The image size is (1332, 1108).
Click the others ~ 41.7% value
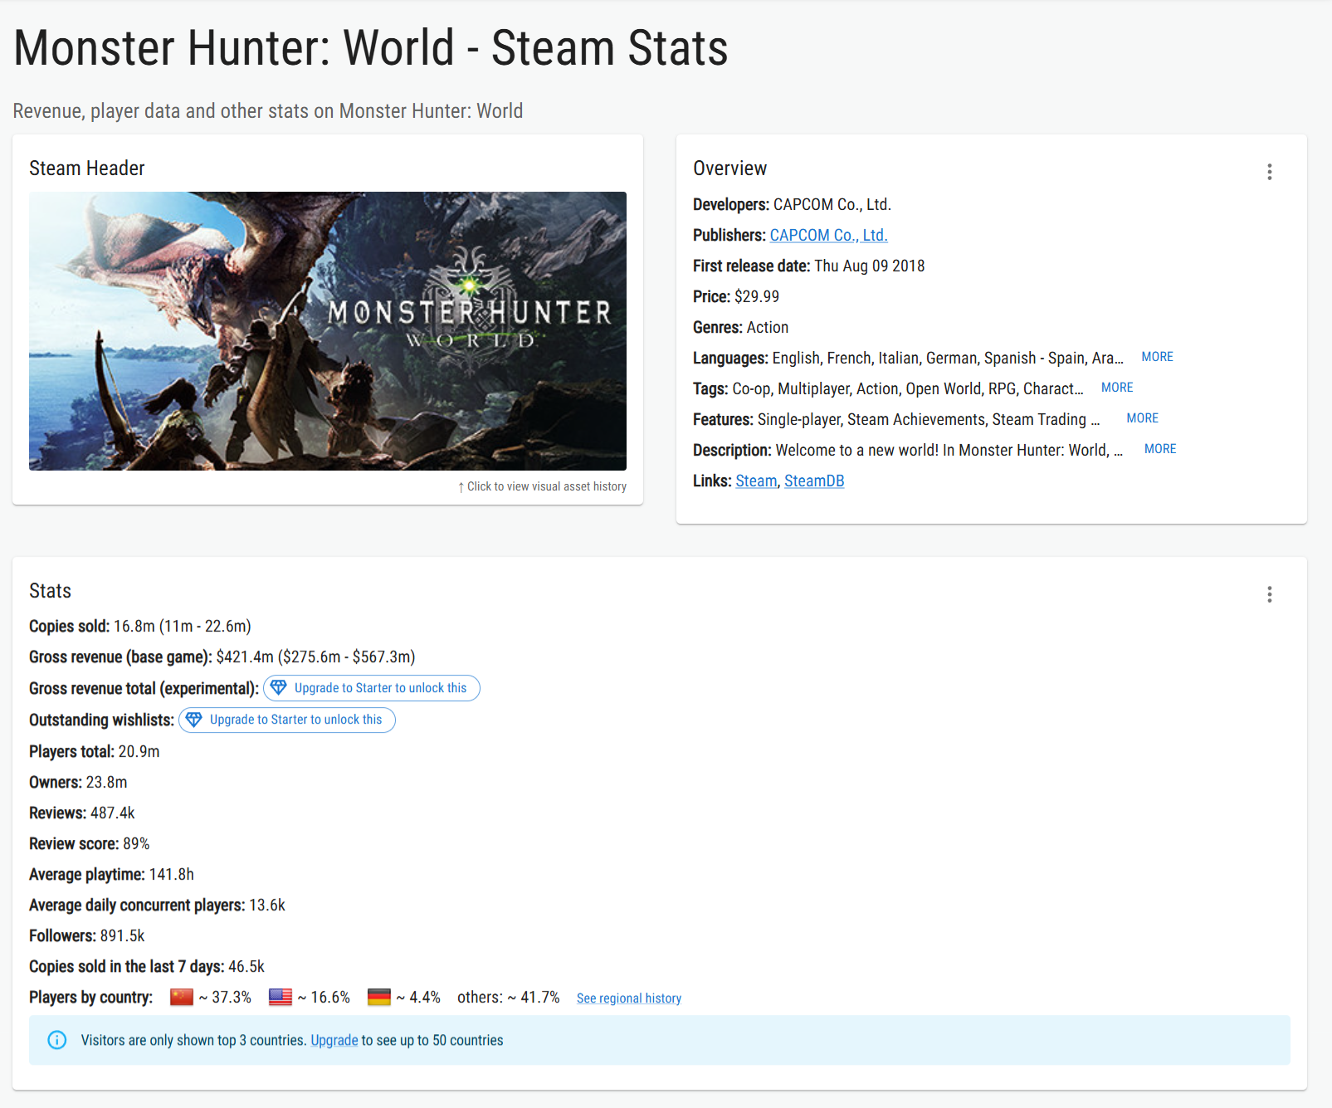coord(509,997)
